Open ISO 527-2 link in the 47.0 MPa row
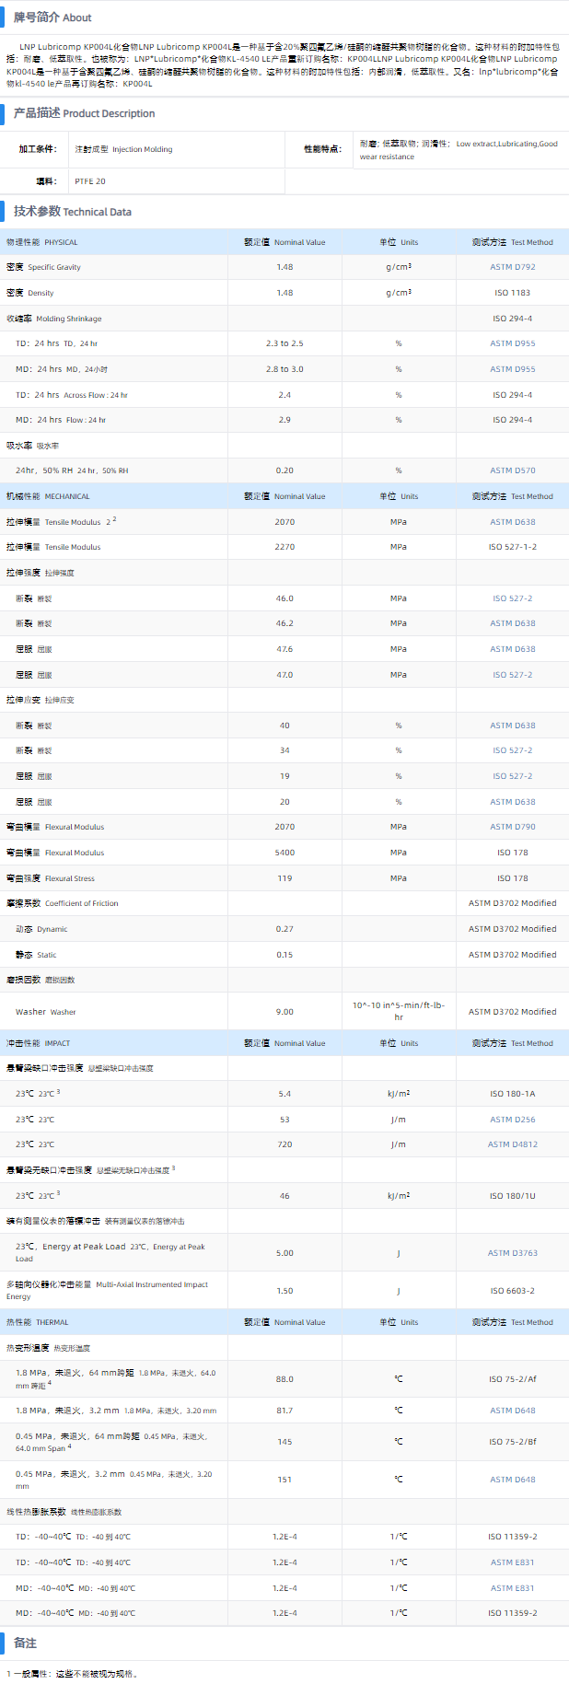 click(x=512, y=675)
